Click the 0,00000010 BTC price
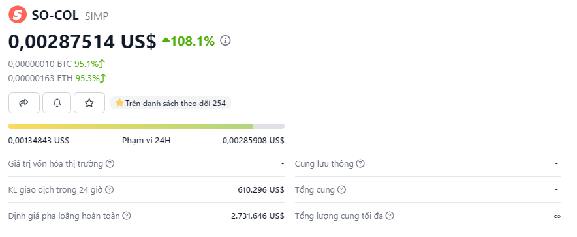Screen dimensions: 577x237 [40, 64]
